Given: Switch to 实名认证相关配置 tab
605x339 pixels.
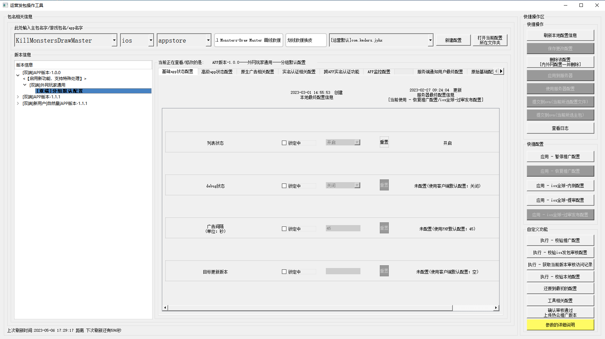Looking at the screenshot, I should (299, 72).
